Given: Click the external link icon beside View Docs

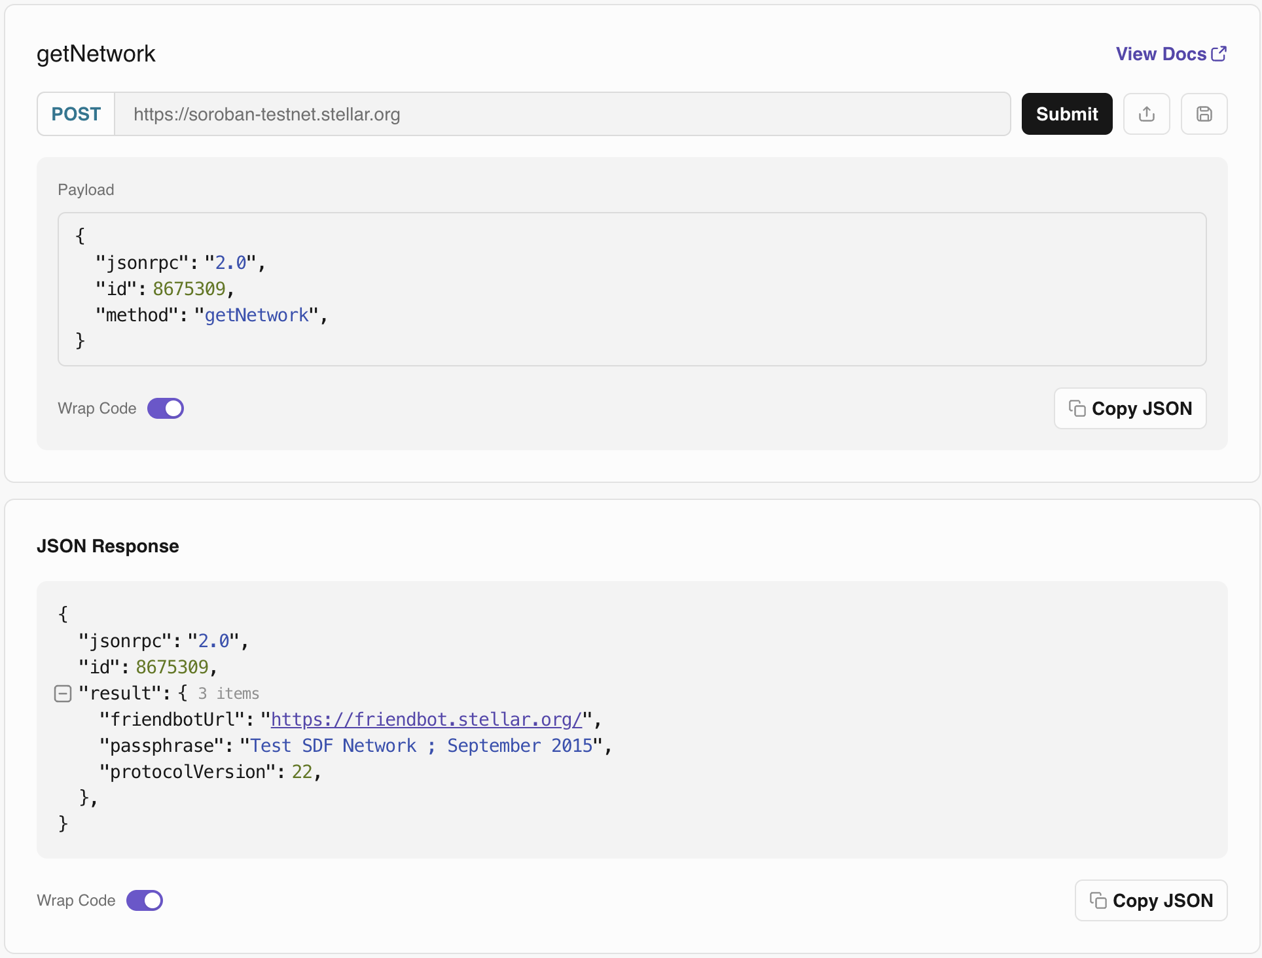Looking at the screenshot, I should tap(1219, 54).
